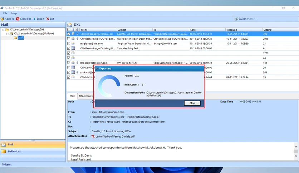Click mail icon of msgfocus@alm.com row
This screenshot has width=299, height=173.
coord(73,43)
